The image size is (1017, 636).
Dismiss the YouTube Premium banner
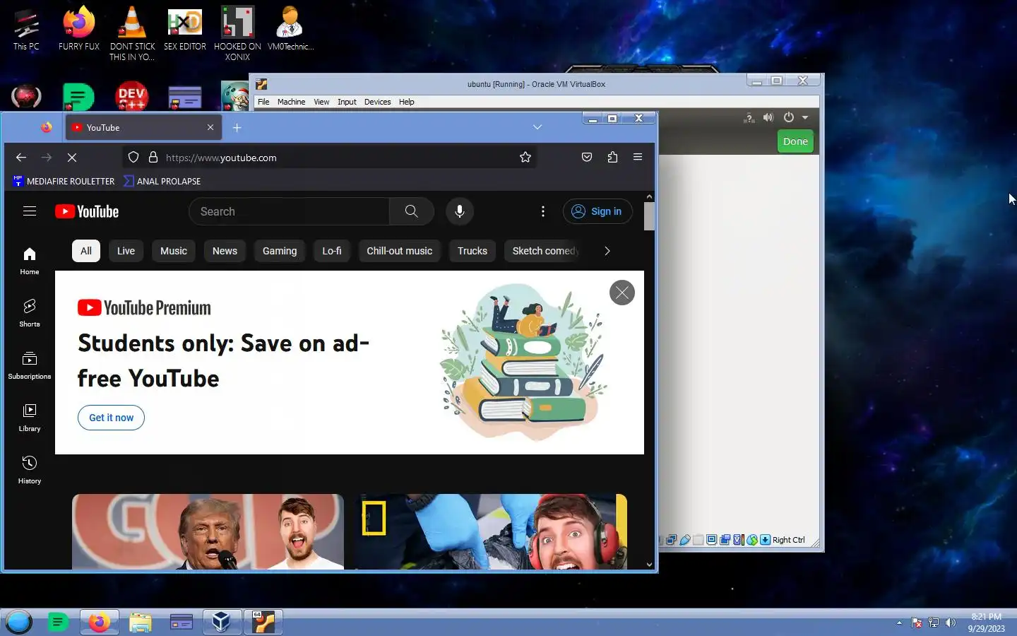[x=622, y=293]
